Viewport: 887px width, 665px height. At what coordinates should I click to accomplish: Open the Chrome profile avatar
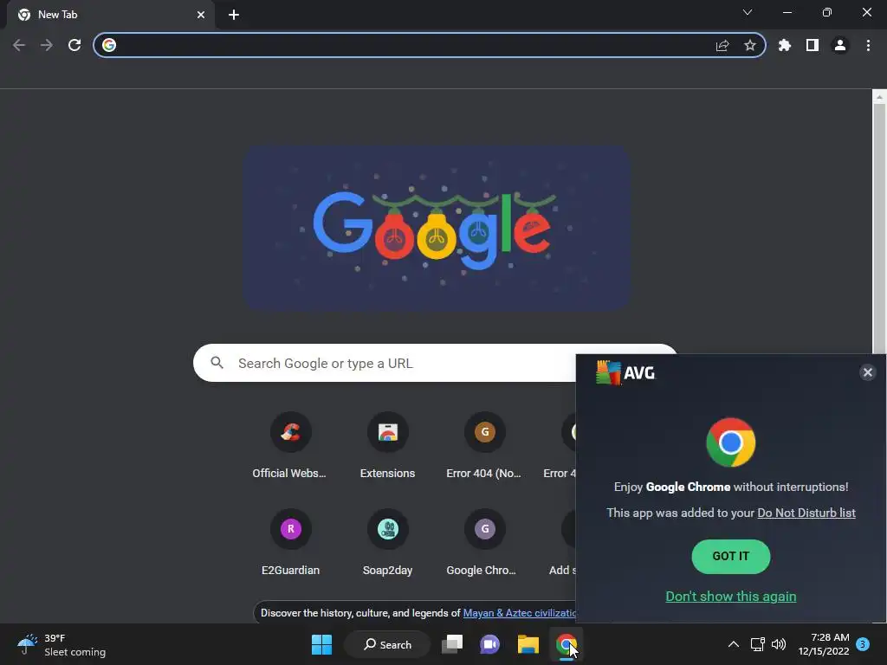(x=840, y=45)
